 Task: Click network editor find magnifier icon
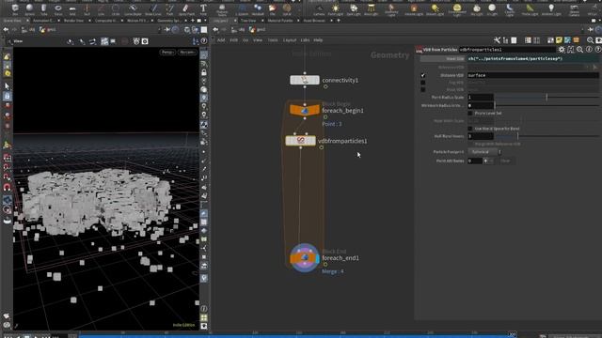click(x=590, y=40)
